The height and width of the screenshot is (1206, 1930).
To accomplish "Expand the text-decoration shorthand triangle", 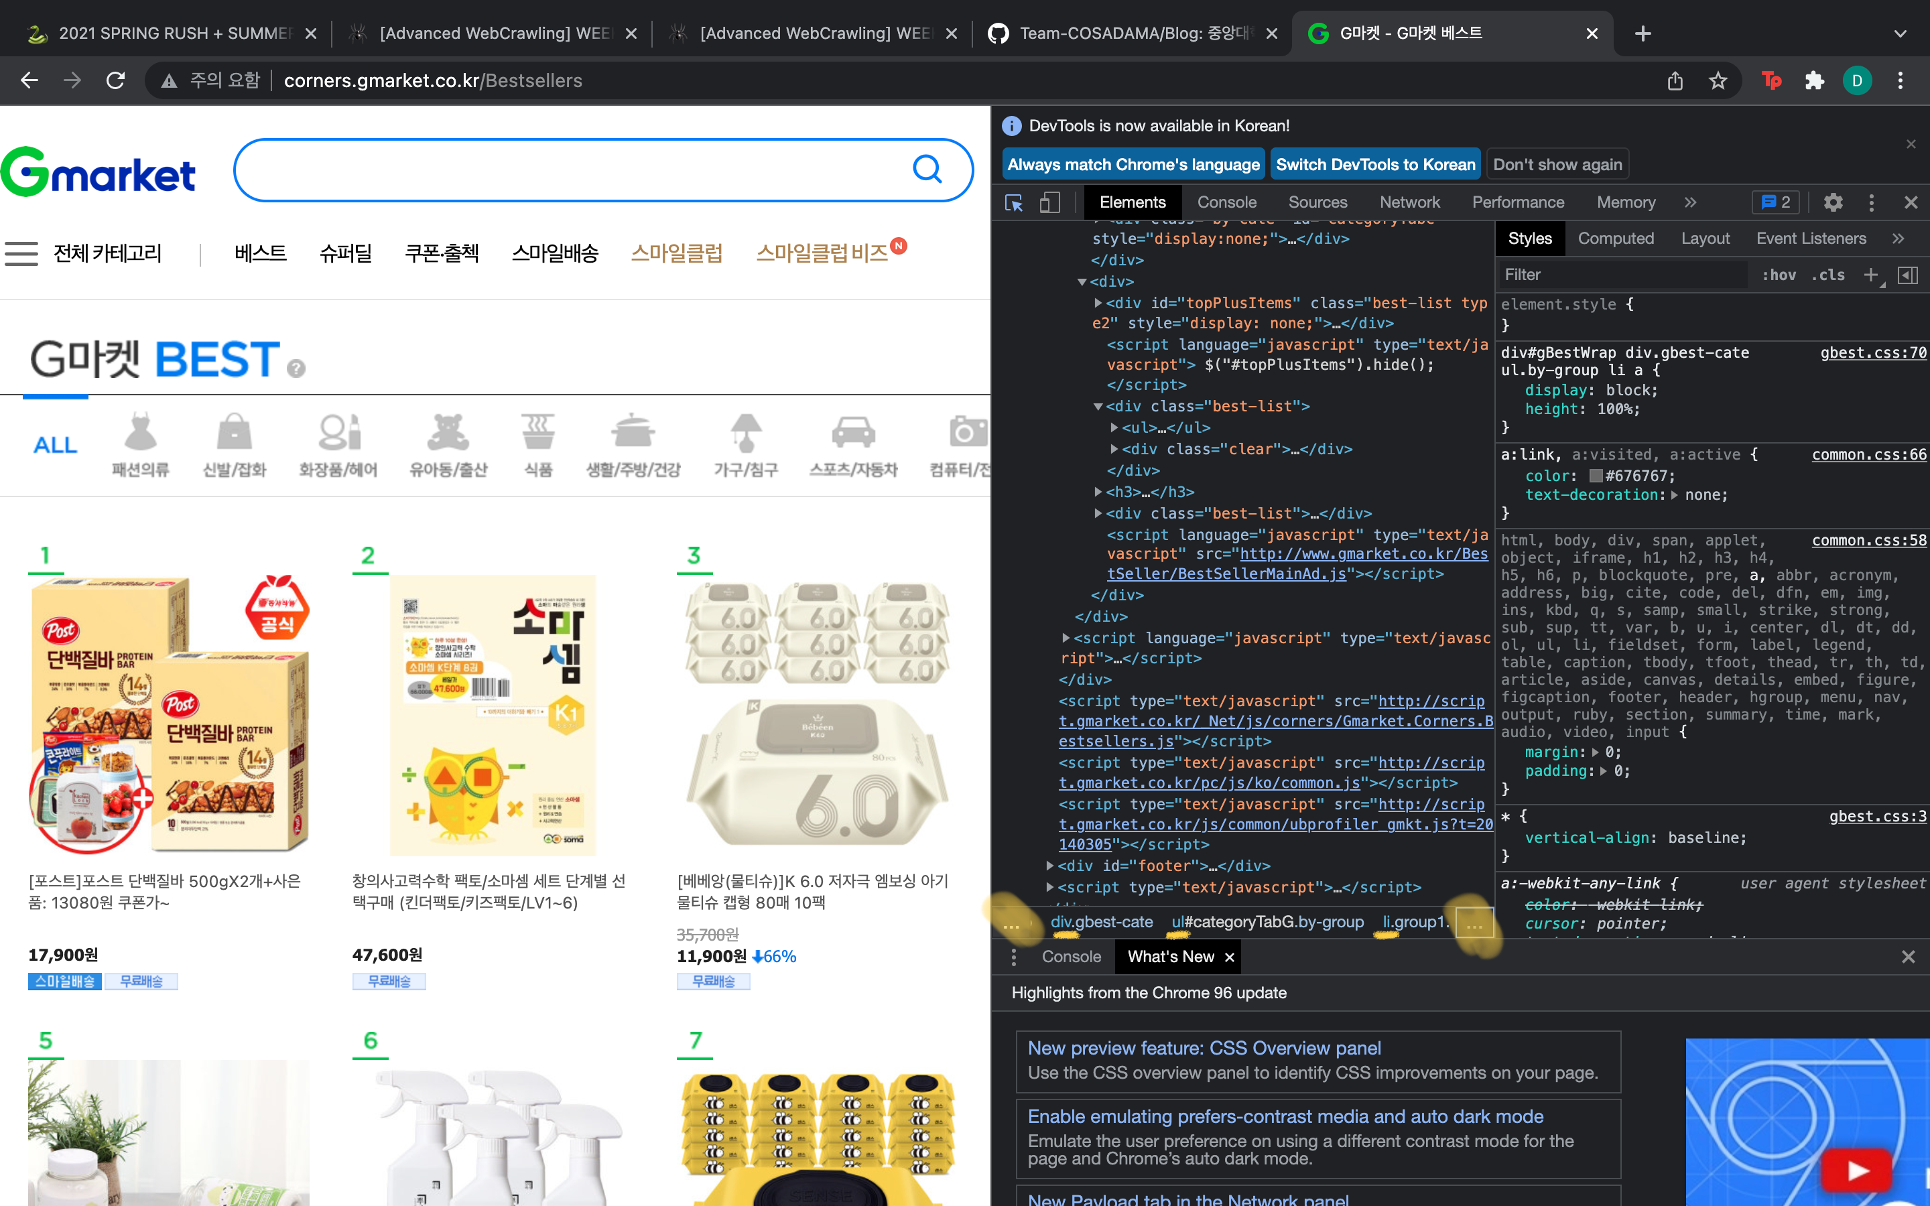I will [x=1674, y=495].
